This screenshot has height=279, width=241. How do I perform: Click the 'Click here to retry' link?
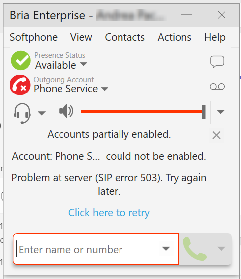(x=109, y=213)
